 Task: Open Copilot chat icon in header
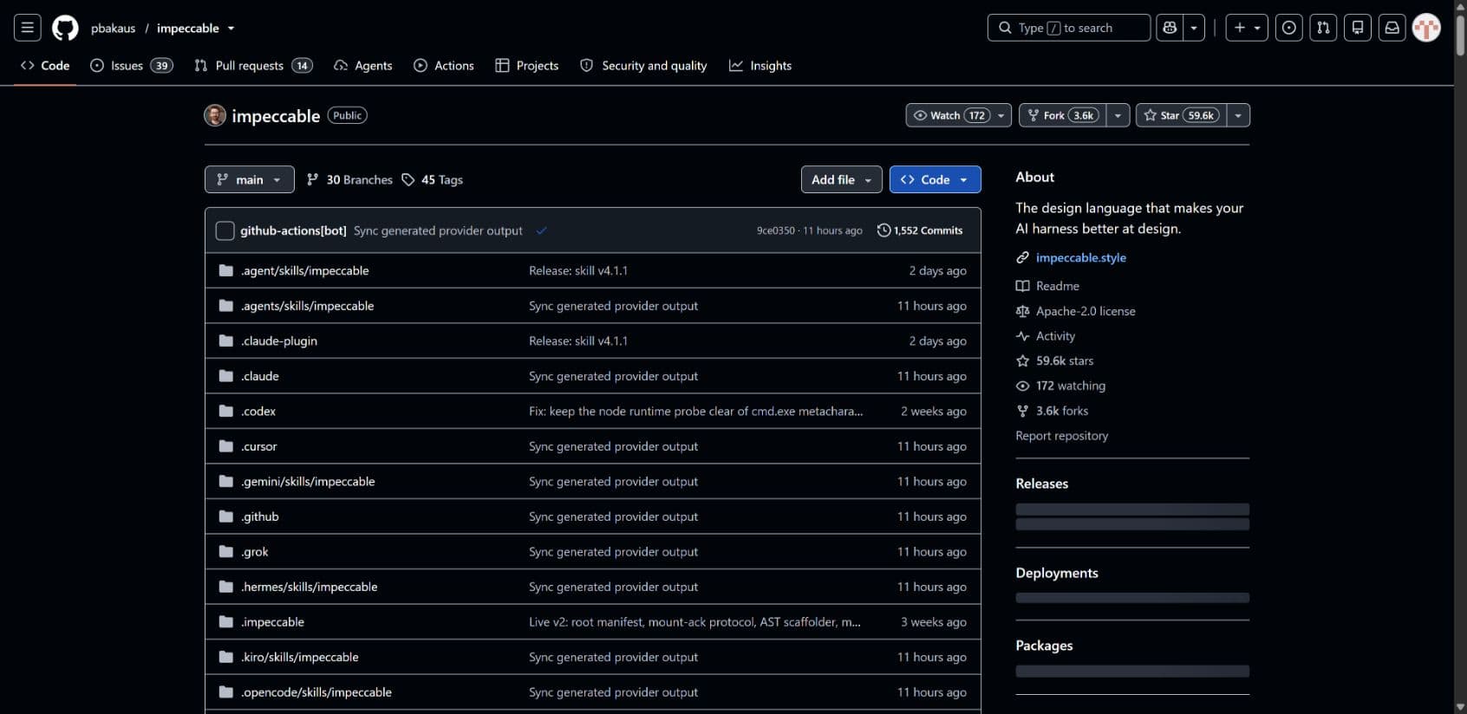[1170, 28]
